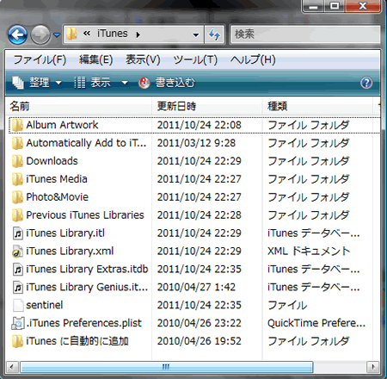The image size is (387, 379).
Task: Select the Automatically Add to iT... folder icon
Action: (x=17, y=143)
